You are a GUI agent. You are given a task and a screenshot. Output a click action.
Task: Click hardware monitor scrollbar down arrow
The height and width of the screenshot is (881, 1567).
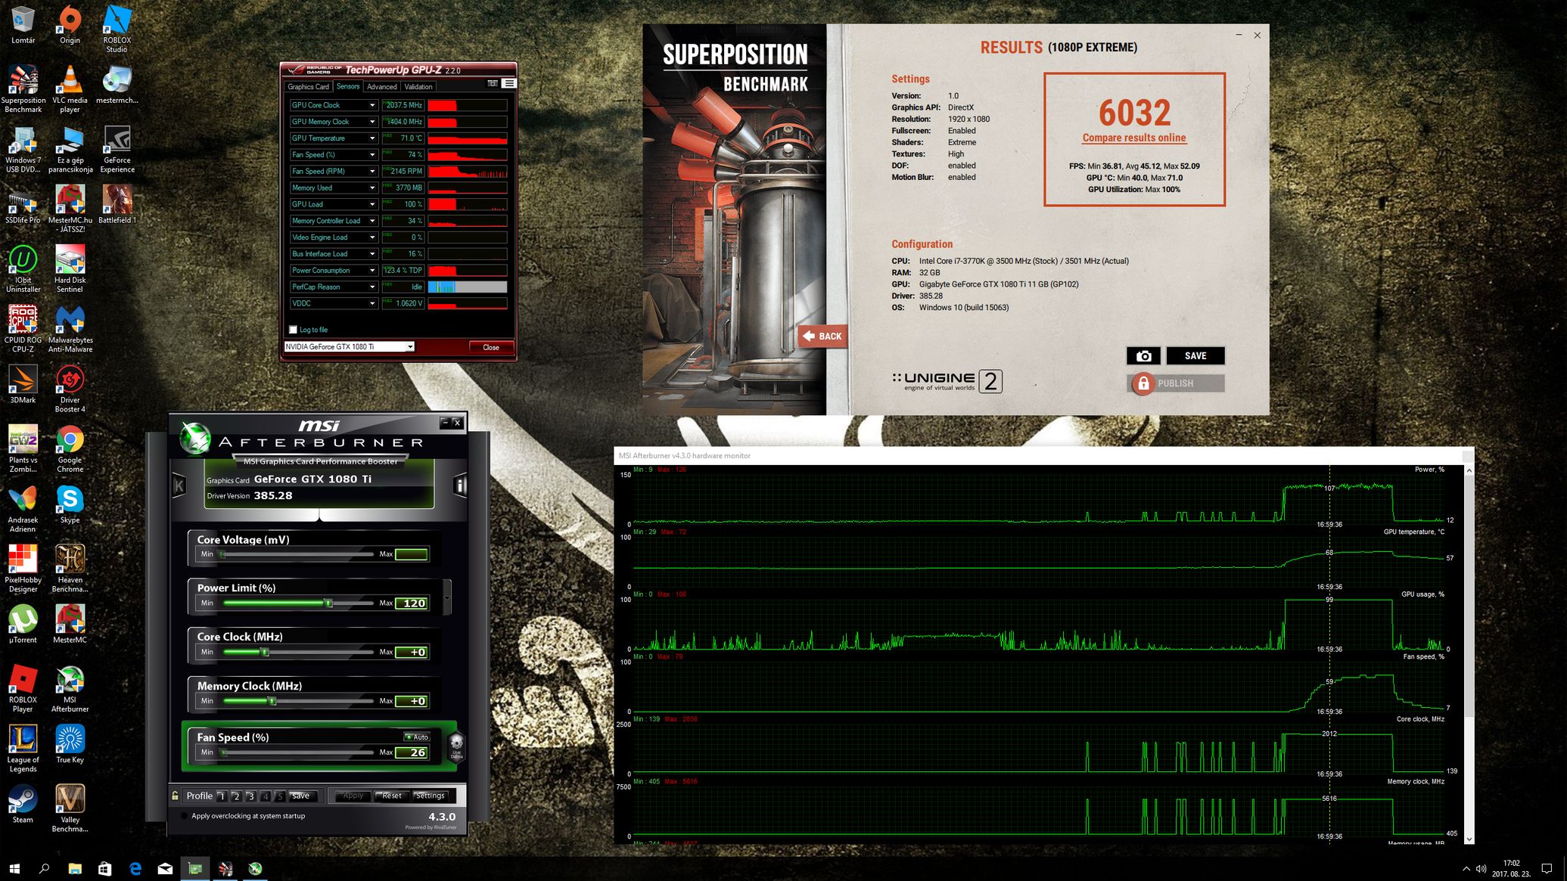1469,839
